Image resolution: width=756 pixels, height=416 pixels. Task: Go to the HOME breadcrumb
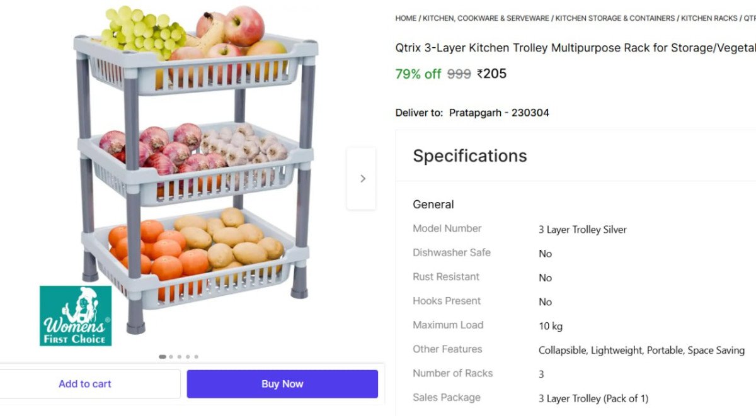click(406, 18)
